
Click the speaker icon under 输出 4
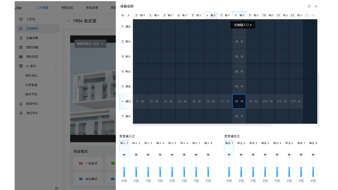pos(265,155)
